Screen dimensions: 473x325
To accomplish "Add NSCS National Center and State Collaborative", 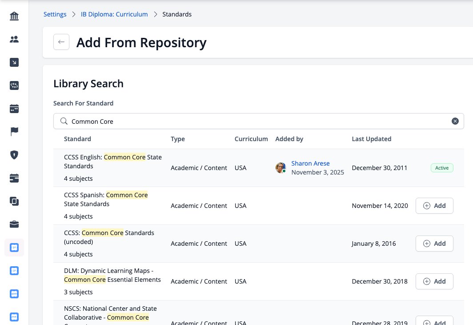I will click(434, 321).
